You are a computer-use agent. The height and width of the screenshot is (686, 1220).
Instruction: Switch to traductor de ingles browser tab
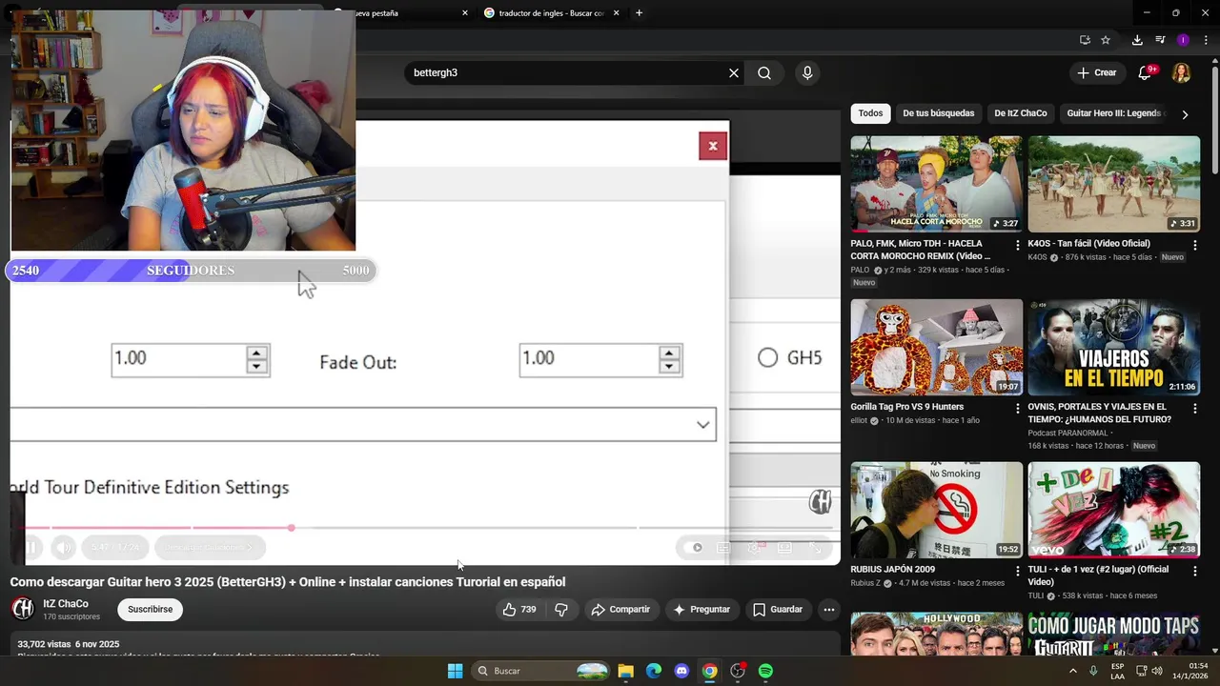pyautogui.click(x=551, y=13)
